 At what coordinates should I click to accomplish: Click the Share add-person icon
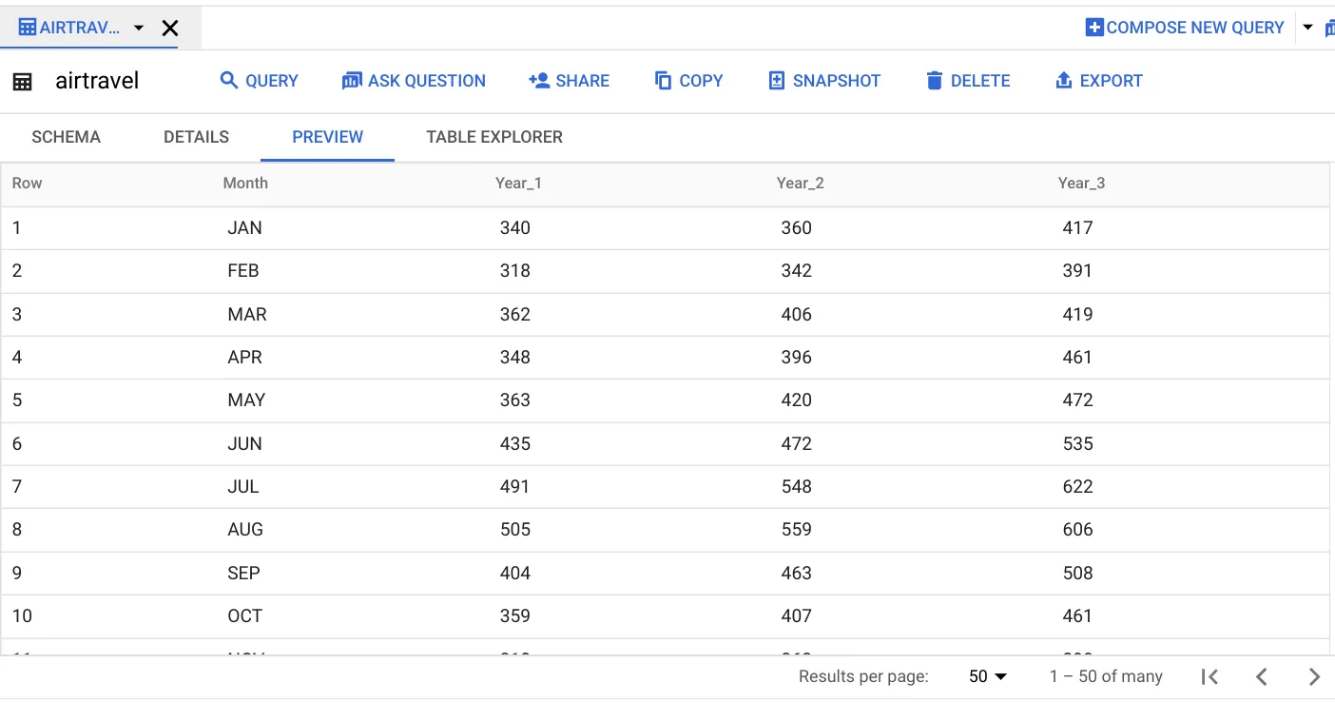539,81
